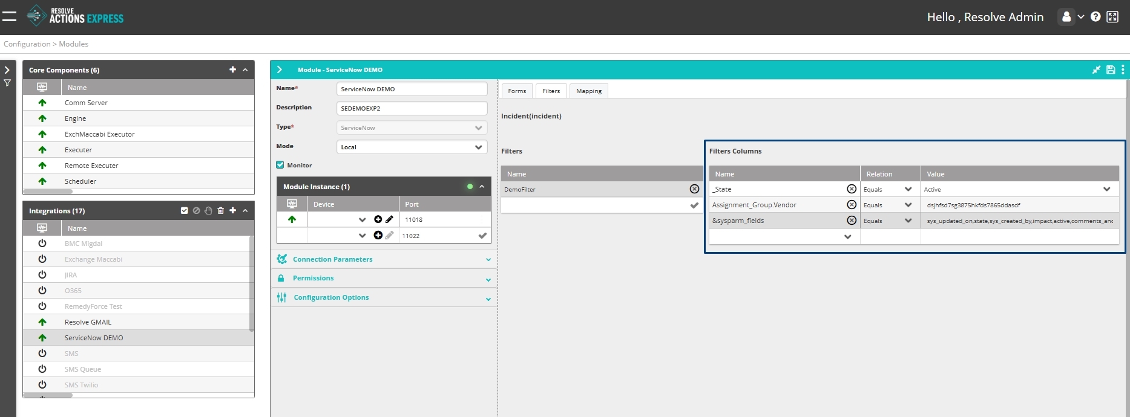Remove the &sysparm_fields filter column
The height and width of the screenshot is (417, 1130).
point(852,221)
